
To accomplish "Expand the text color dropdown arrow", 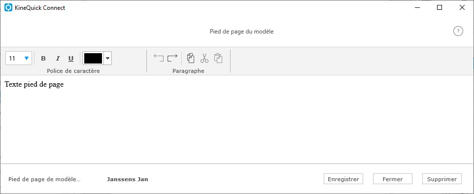I will [107, 58].
